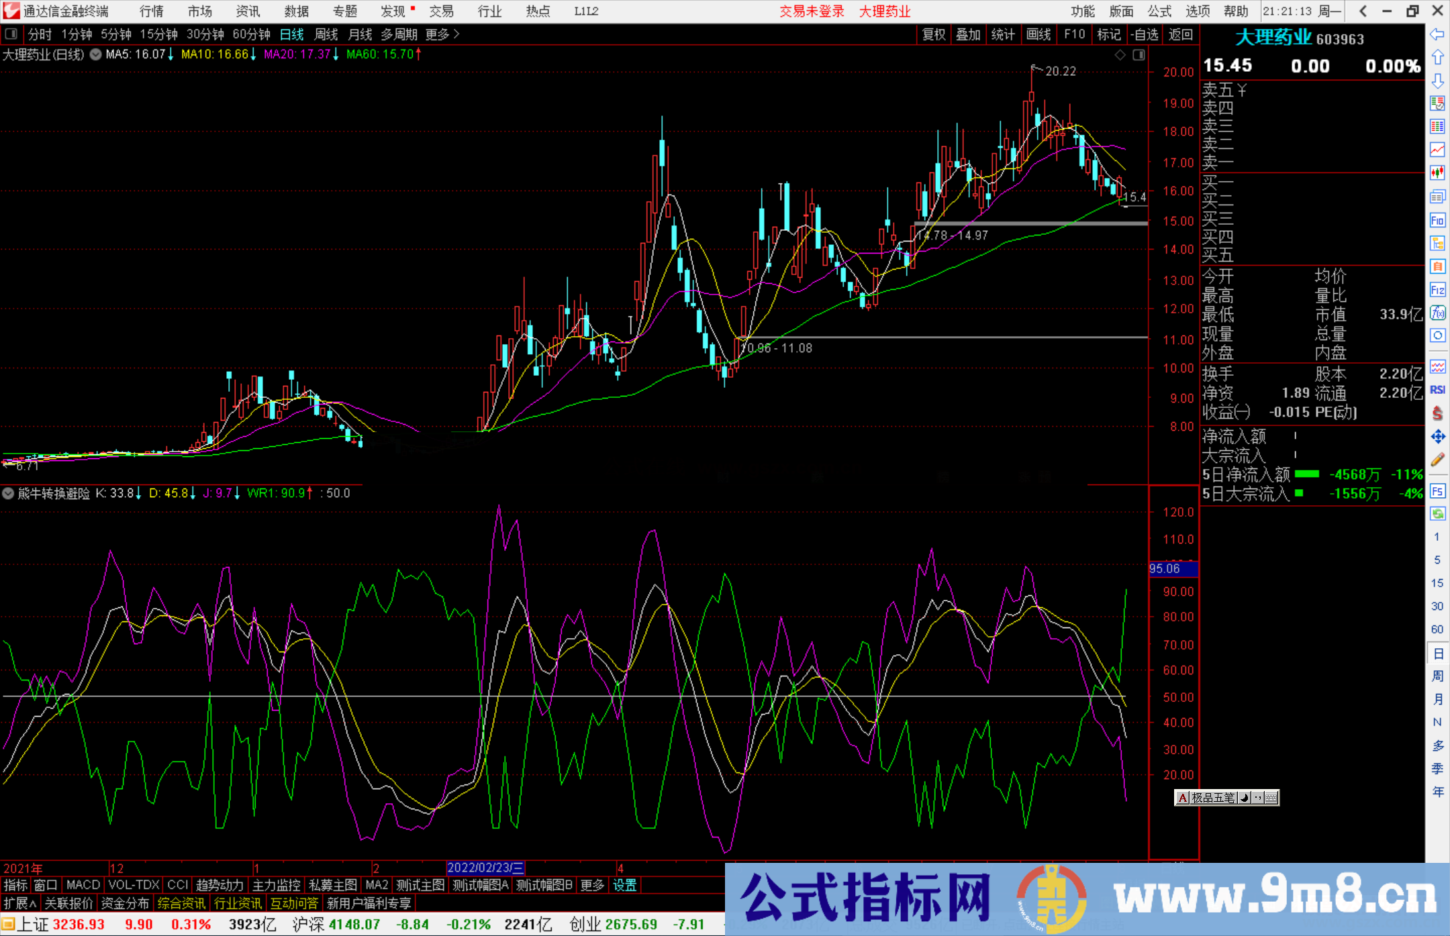The image size is (1450, 936).
Task: Click the back arrow icon in right sidebar
Action: (1437, 34)
